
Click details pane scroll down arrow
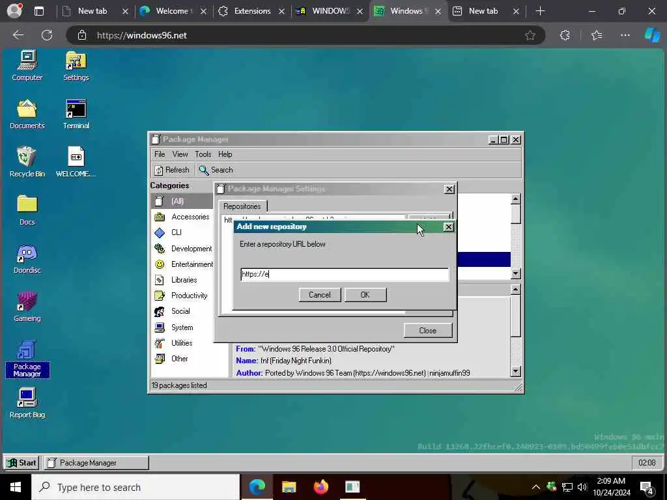pos(516,371)
